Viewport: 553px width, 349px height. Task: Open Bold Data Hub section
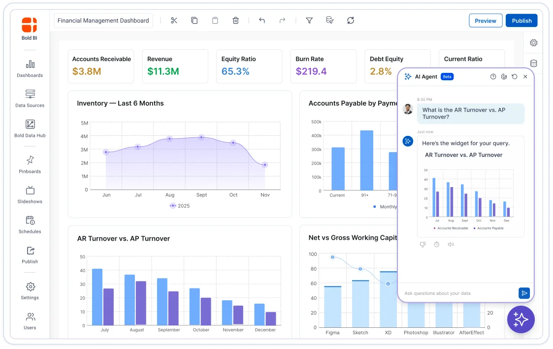30,128
